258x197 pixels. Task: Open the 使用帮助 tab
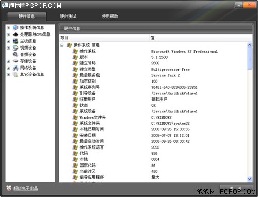[x=110, y=17]
